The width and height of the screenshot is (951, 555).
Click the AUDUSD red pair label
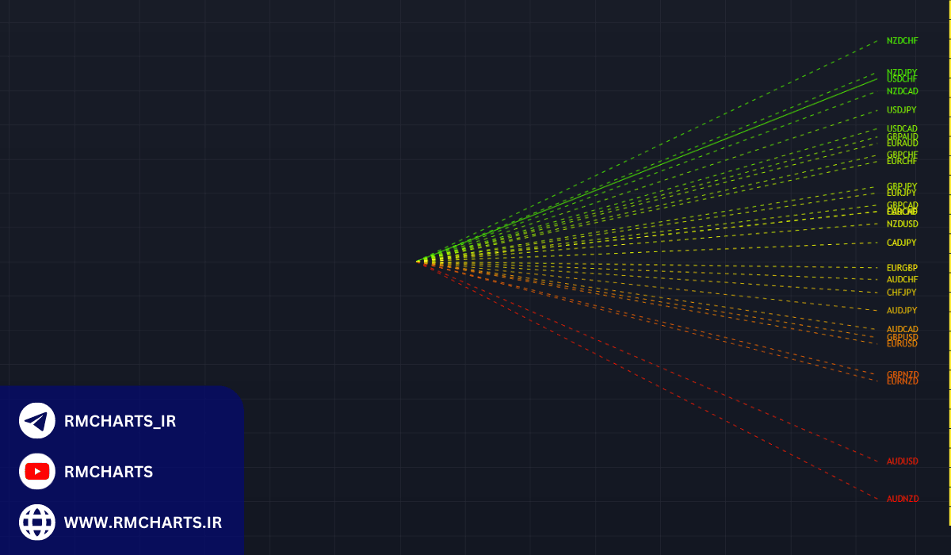pos(902,461)
